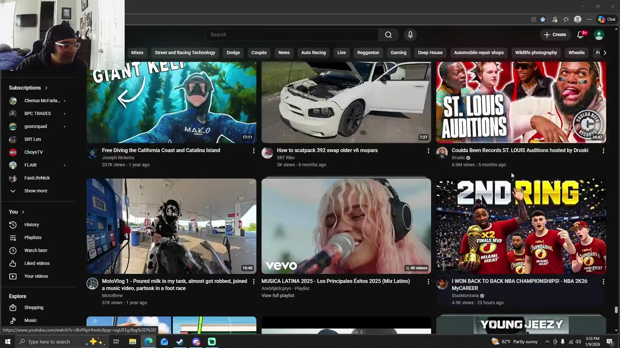Open Joseph Ricketts channel avatar
The height and width of the screenshot is (348, 620).
point(93,153)
